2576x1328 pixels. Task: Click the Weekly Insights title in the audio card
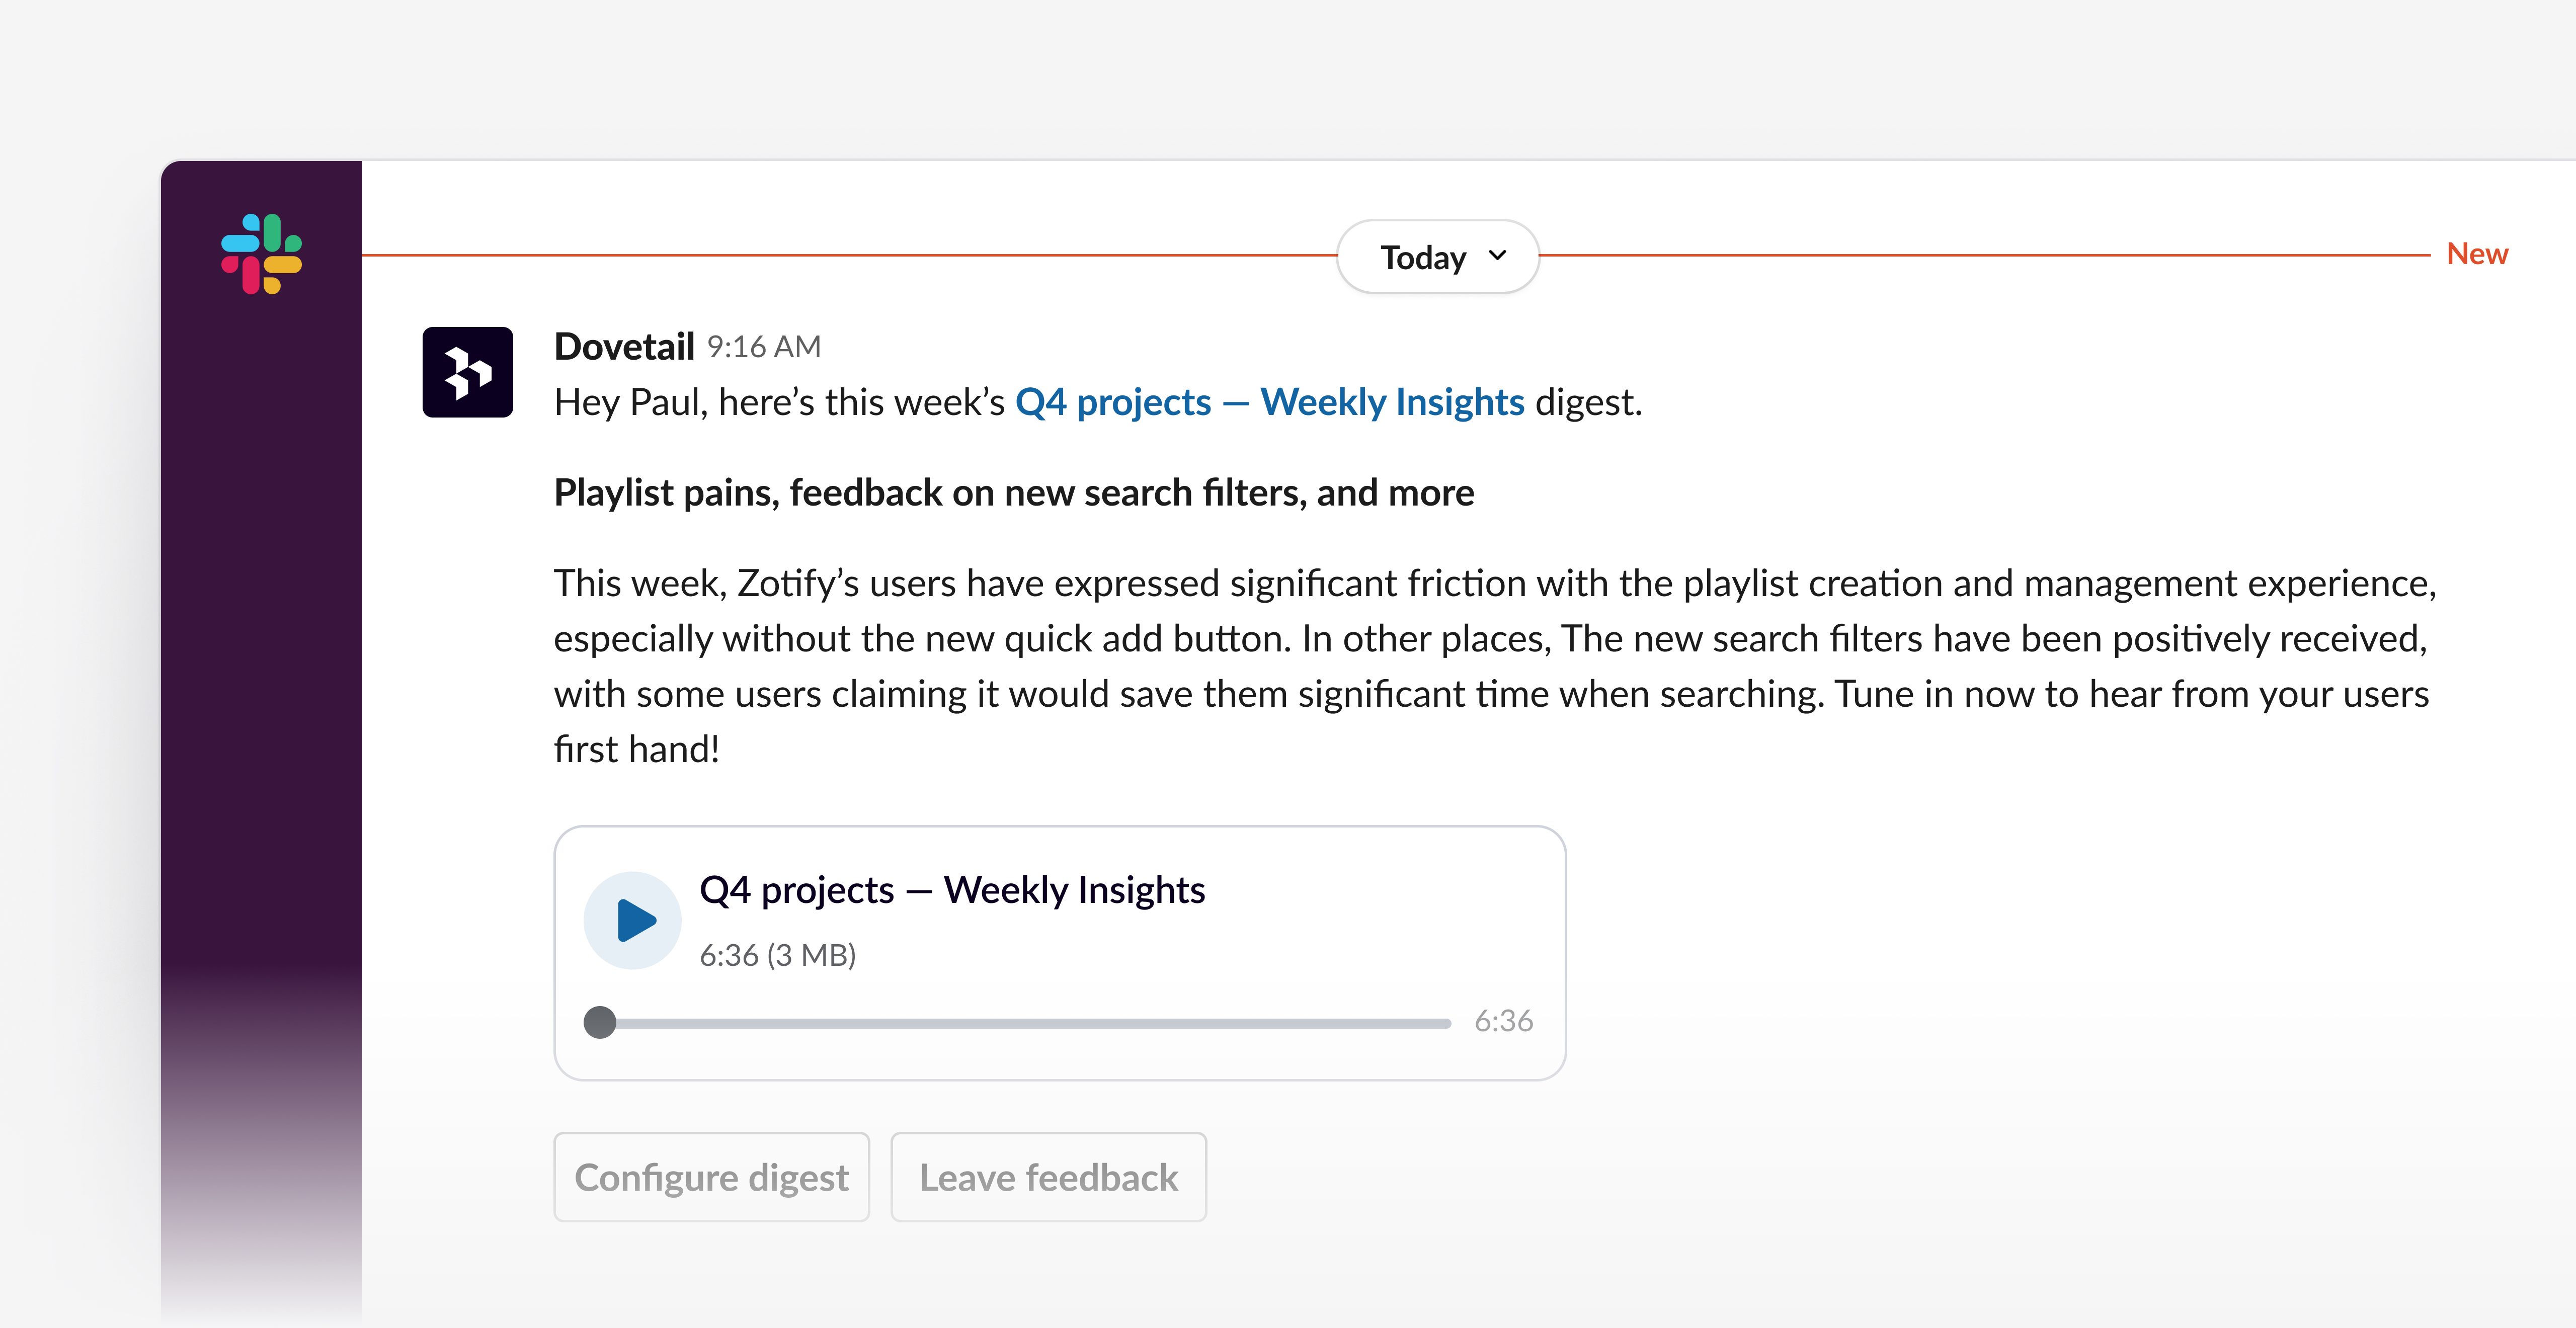point(952,889)
